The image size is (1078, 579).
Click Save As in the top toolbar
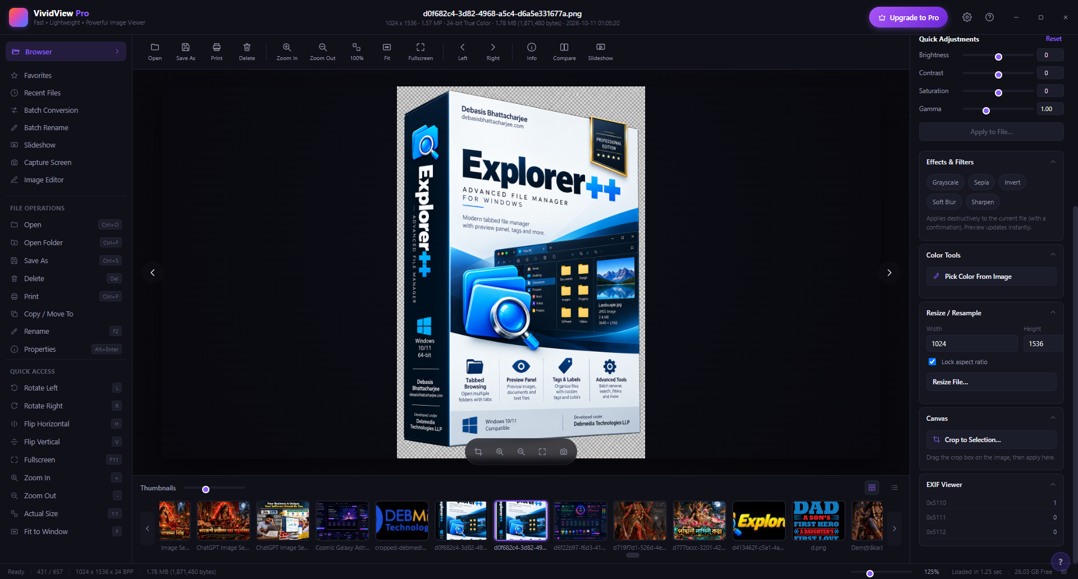[x=186, y=52]
